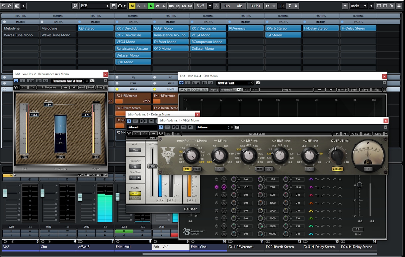
Task: Open the リンク link group dropdown arrow
Action: (210, 6)
